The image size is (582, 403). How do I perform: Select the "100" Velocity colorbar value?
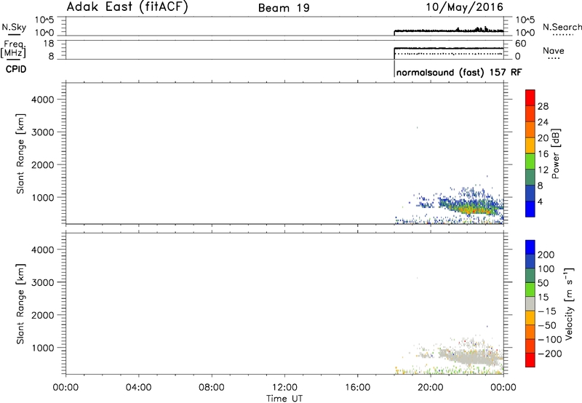[546, 268]
